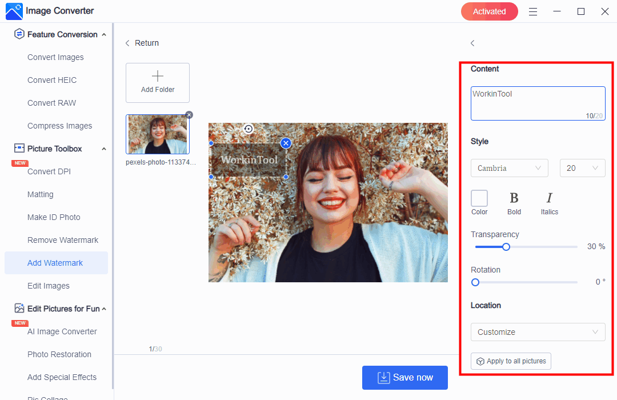Open Convert HEIC from the sidebar
This screenshot has height=400, width=617.
[52, 80]
